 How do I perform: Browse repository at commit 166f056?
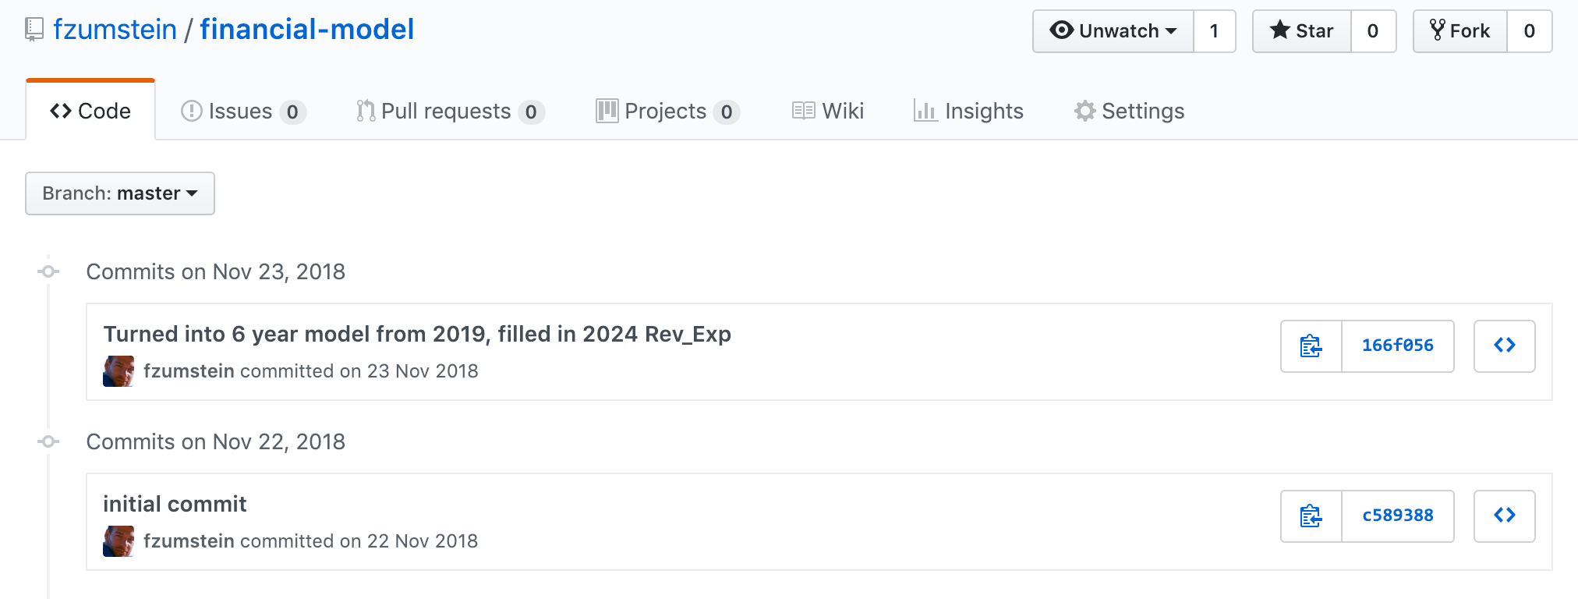1504,346
